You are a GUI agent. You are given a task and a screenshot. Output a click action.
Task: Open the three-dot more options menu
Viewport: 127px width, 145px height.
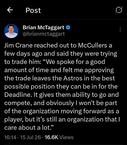pyautogui.click(x=120, y=30)
